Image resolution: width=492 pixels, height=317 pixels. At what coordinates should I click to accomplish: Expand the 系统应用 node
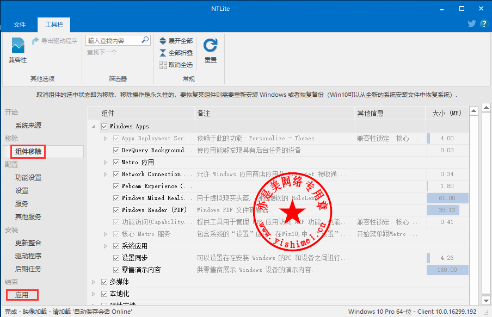point(106,246)
